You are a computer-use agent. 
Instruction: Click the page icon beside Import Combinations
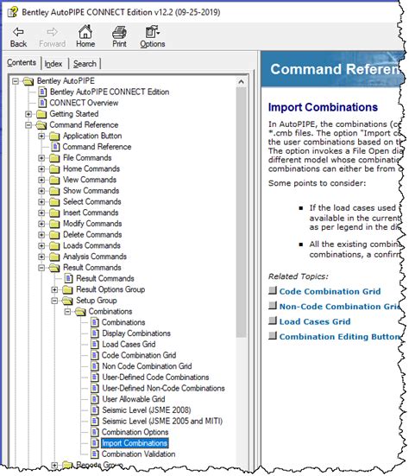[x=95, y=443]
